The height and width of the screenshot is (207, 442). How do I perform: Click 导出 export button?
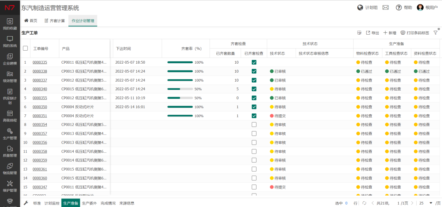(x=372, y=33)
